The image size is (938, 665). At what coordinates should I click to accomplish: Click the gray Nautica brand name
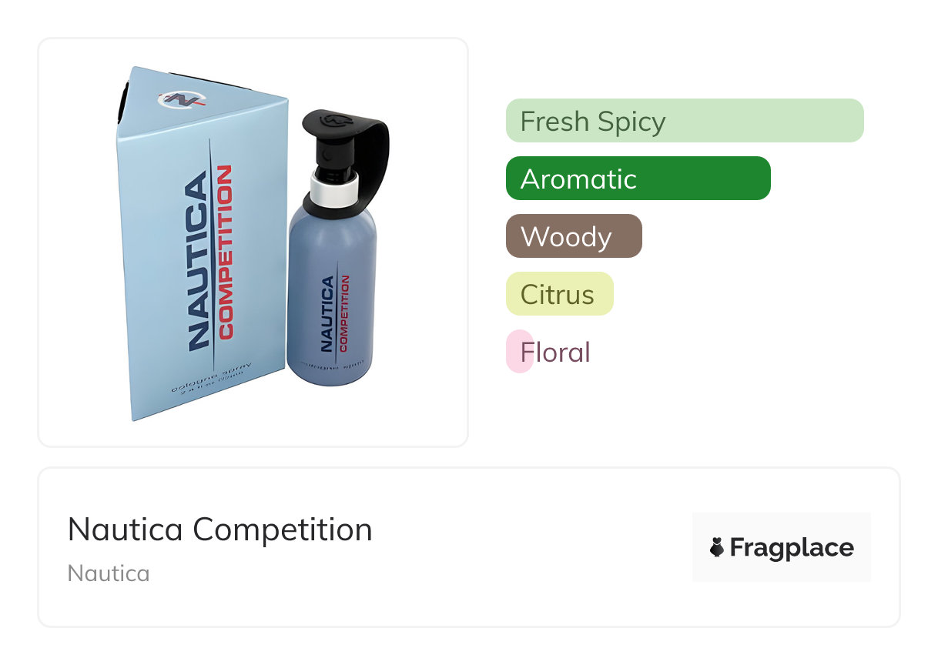109,573
